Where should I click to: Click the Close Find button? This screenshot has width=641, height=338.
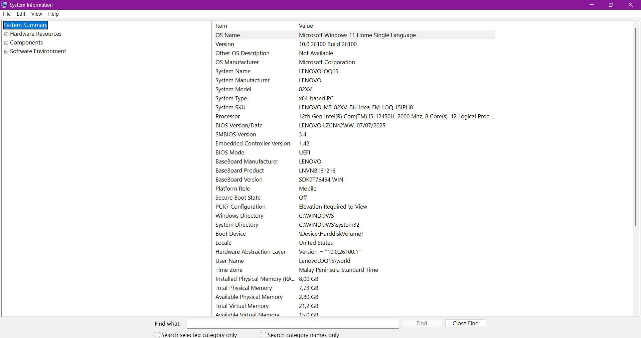pos(466,323)
